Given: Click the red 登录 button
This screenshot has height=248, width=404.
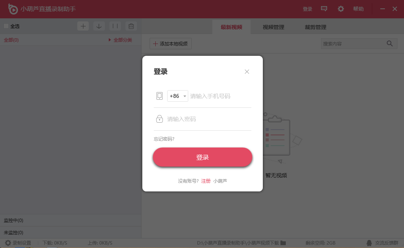Looking at the screenshot, I should click(x=202, y=157).
